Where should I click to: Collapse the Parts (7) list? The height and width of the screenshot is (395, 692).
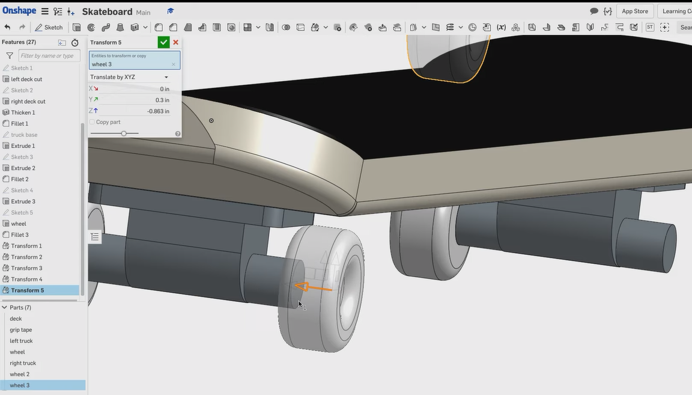5,307
